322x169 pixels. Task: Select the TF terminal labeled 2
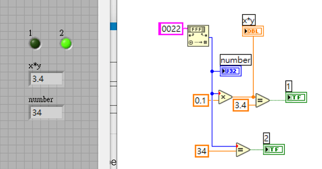tap(274, 149)
